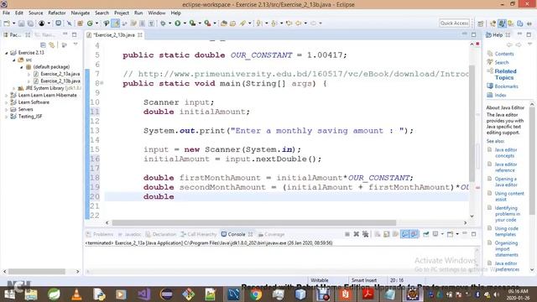
Task: Click the Back navigation arrow in toolbar
Action: coord(299,23)
